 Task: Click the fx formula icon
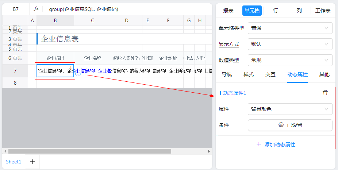click(x=36, y=9)
